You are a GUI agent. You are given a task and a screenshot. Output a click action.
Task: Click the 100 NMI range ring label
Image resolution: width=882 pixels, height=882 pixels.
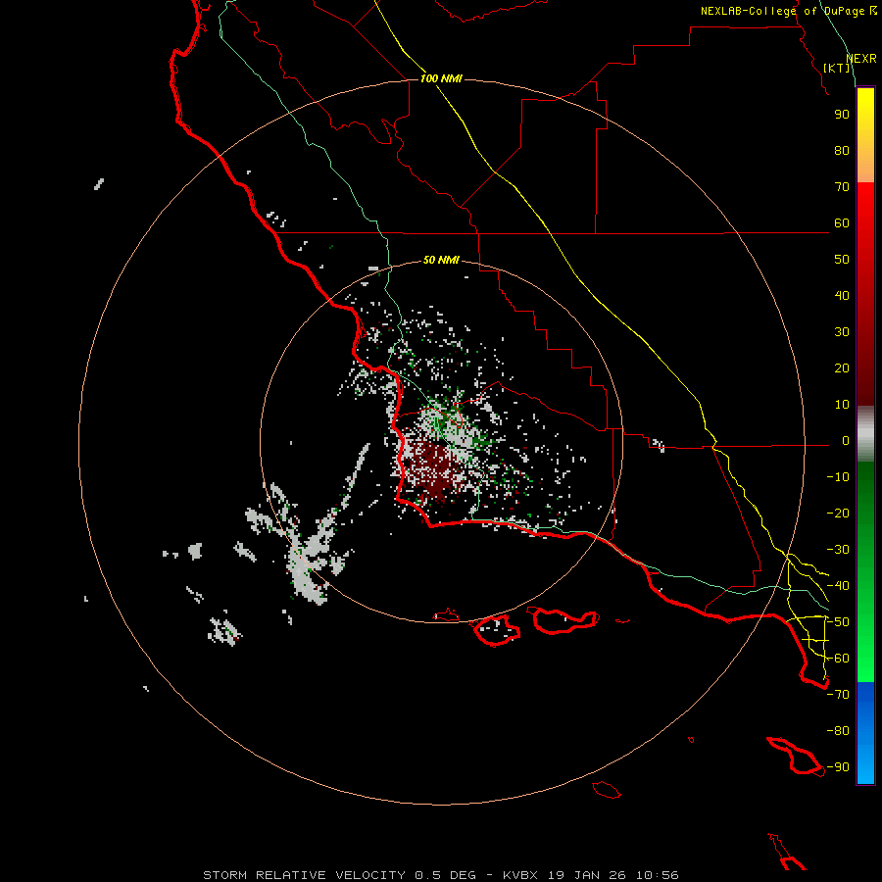(441, 78)
